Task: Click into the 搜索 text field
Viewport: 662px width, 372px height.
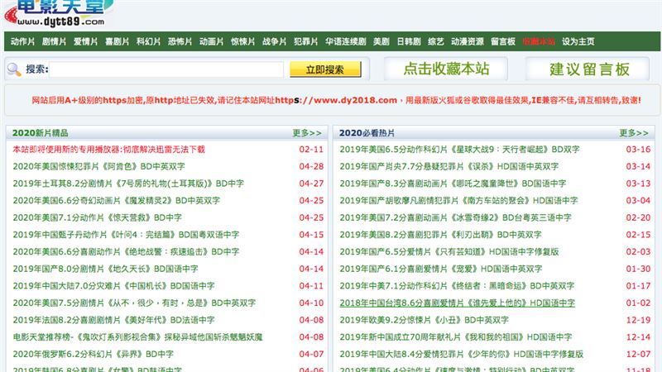Action: pyautogui.click(x=166, y=69)
